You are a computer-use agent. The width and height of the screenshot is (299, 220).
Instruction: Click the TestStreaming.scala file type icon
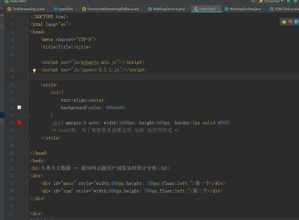[9, 9]
